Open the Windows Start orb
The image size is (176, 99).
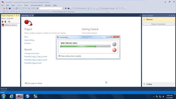click(4, 97)
